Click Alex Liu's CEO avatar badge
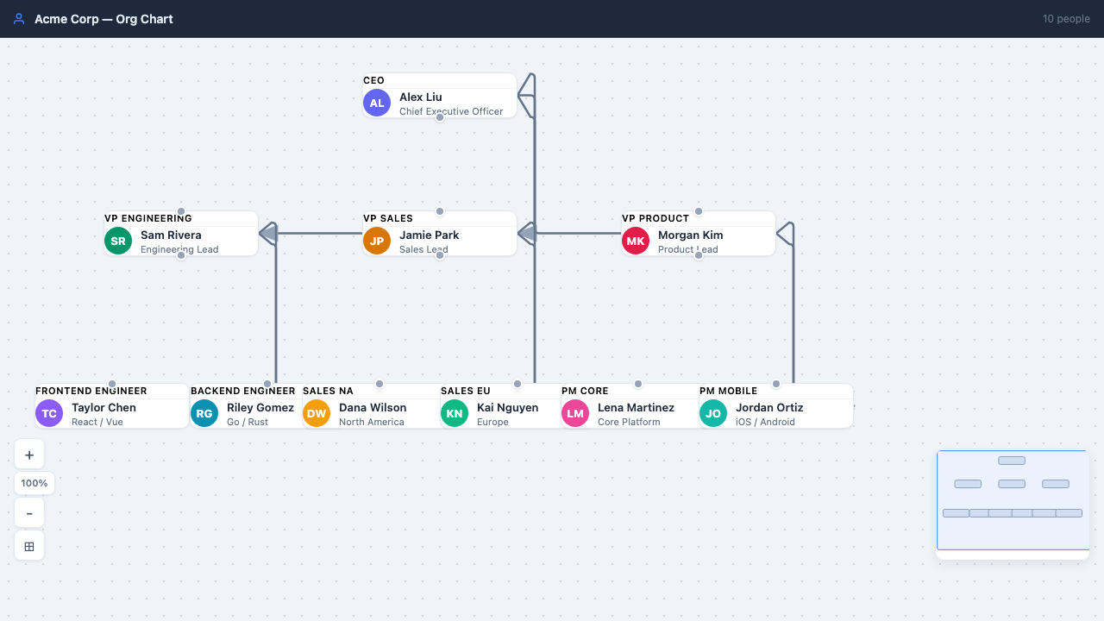 [377, 103]
